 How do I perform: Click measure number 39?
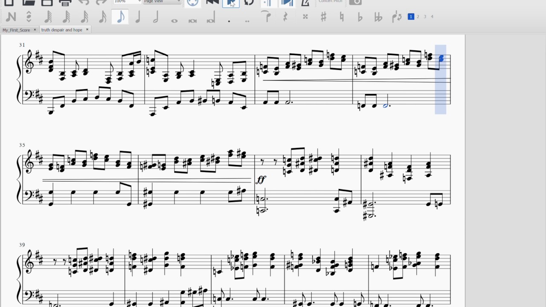click(22, 245)
